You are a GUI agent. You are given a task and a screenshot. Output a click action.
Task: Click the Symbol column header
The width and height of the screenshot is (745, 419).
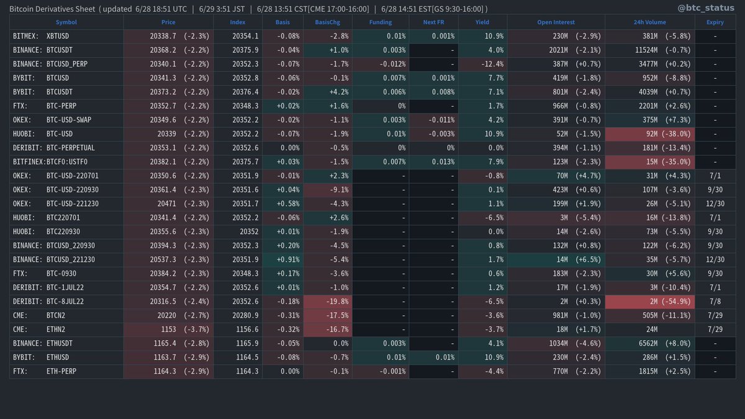(66, 22)
